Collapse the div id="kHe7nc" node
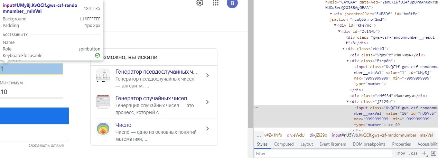Viewport: 438px width, 158px height. pyautogui.click(x=335, y=25)
